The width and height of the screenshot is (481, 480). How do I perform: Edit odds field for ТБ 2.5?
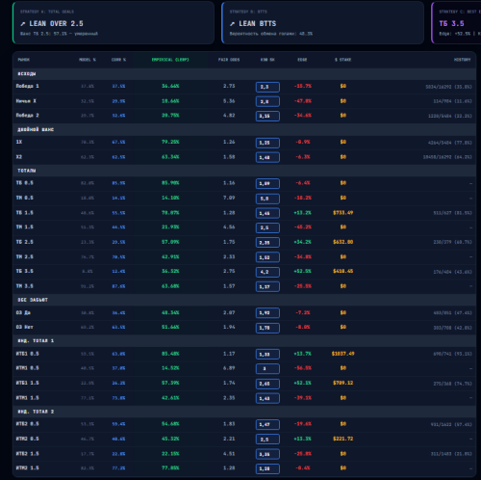coord(267,243)
